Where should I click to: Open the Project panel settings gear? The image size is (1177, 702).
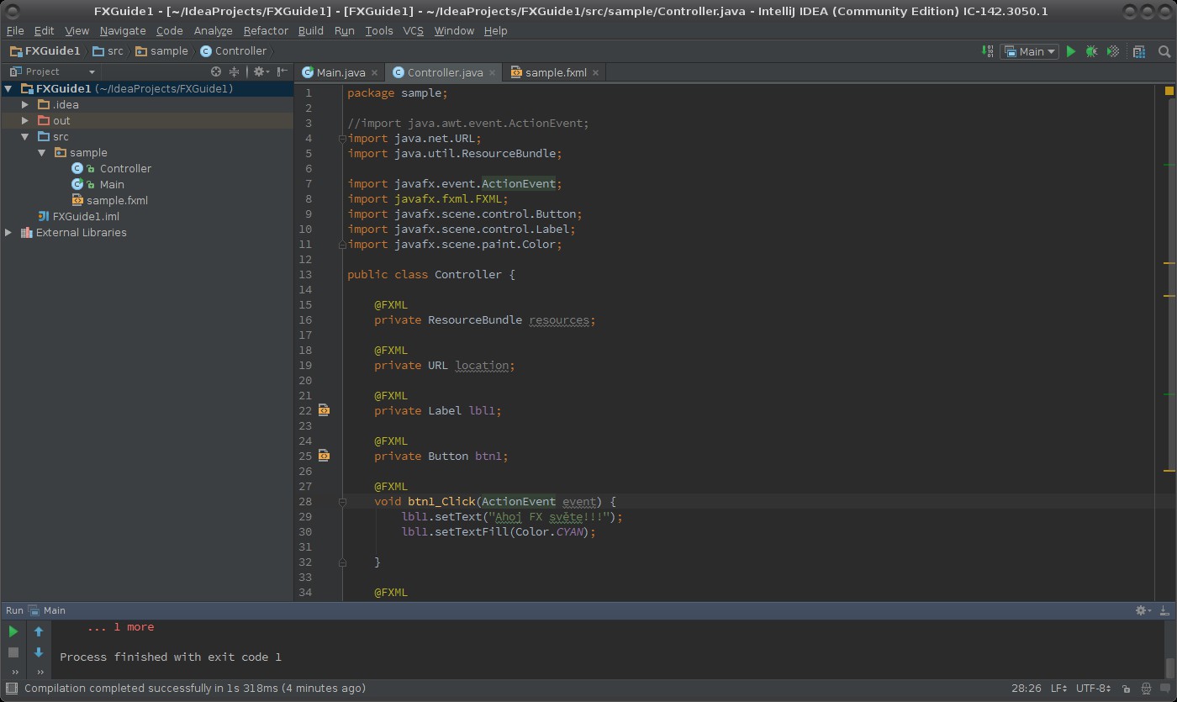tap(259, 71)
